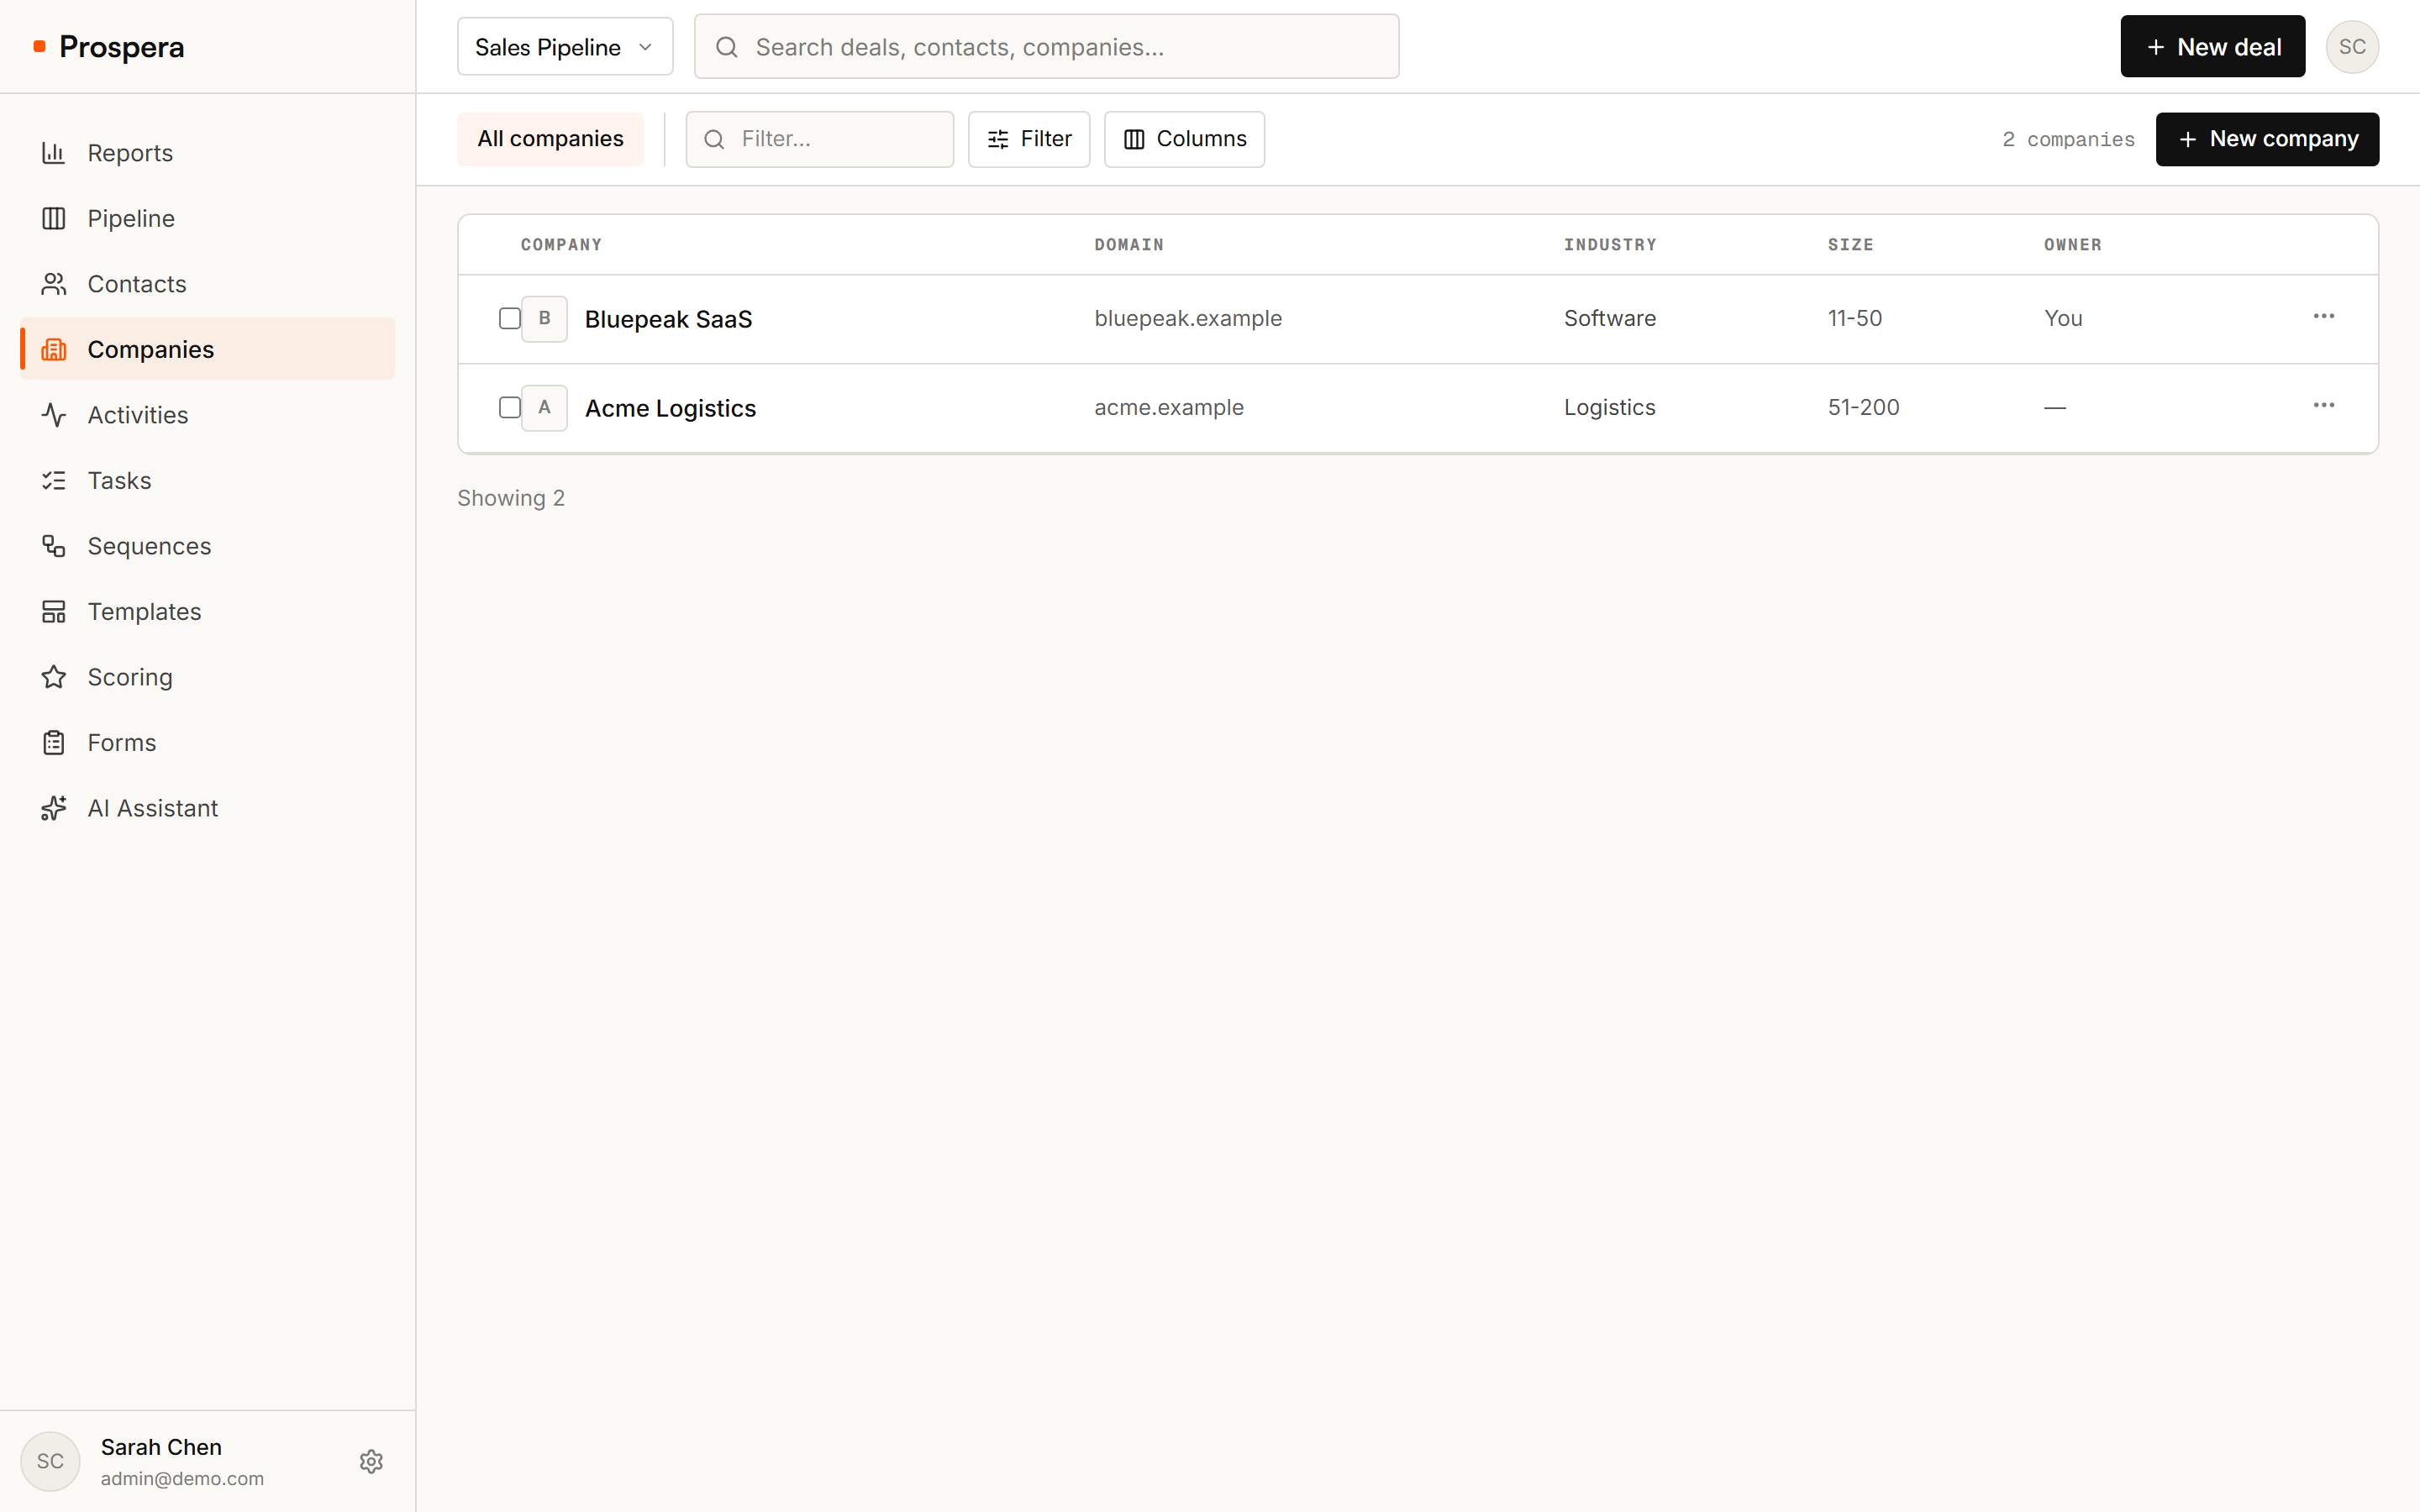This screenshot has width=2420, height=1512.
Task: Click the Sequences workflow icon
Action: coord(54,546)
